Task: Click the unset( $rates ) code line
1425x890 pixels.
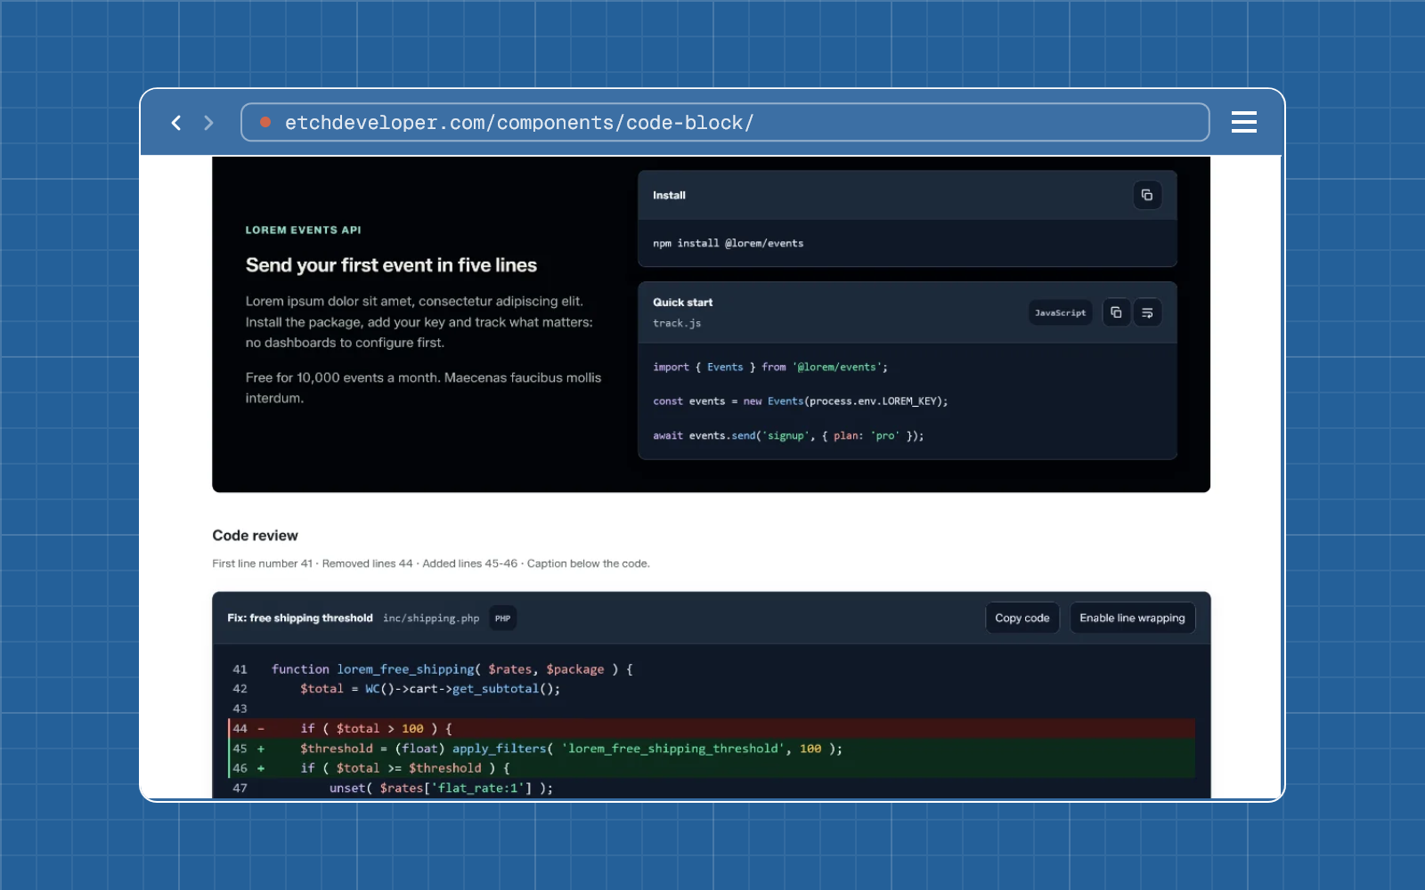Action: point(441,788)
